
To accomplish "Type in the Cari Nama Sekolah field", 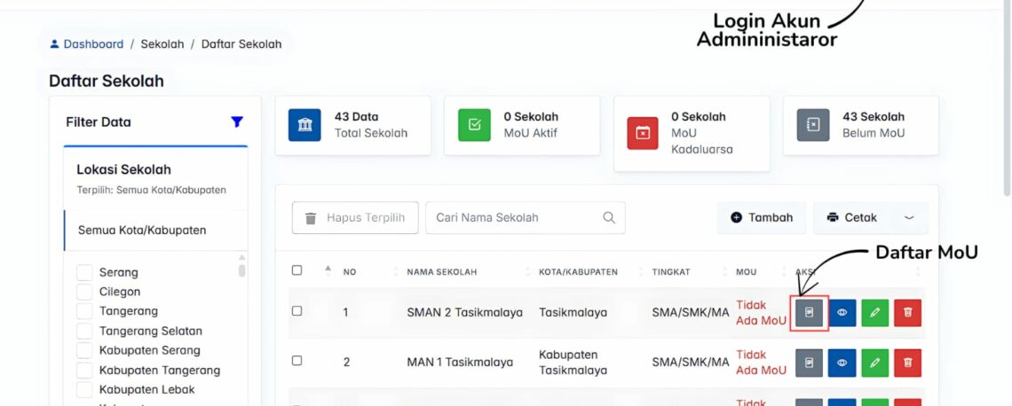I will coord(510,218).
